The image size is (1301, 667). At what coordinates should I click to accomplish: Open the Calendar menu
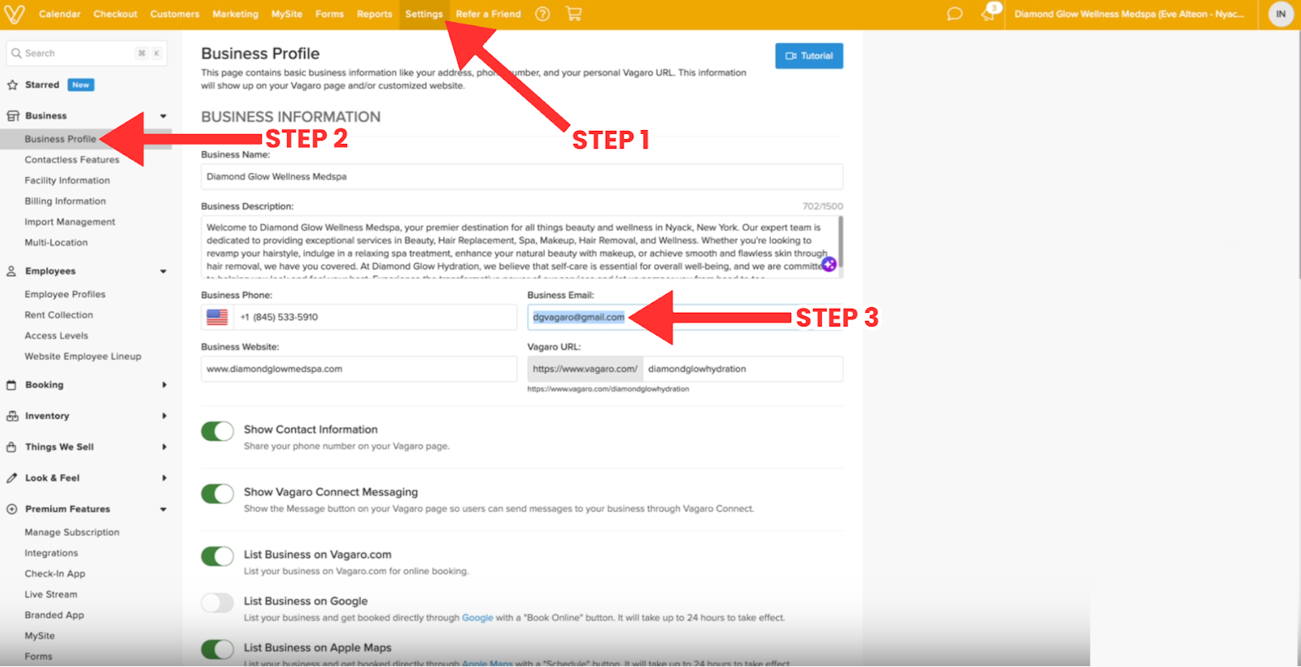[x=59, y=14]
